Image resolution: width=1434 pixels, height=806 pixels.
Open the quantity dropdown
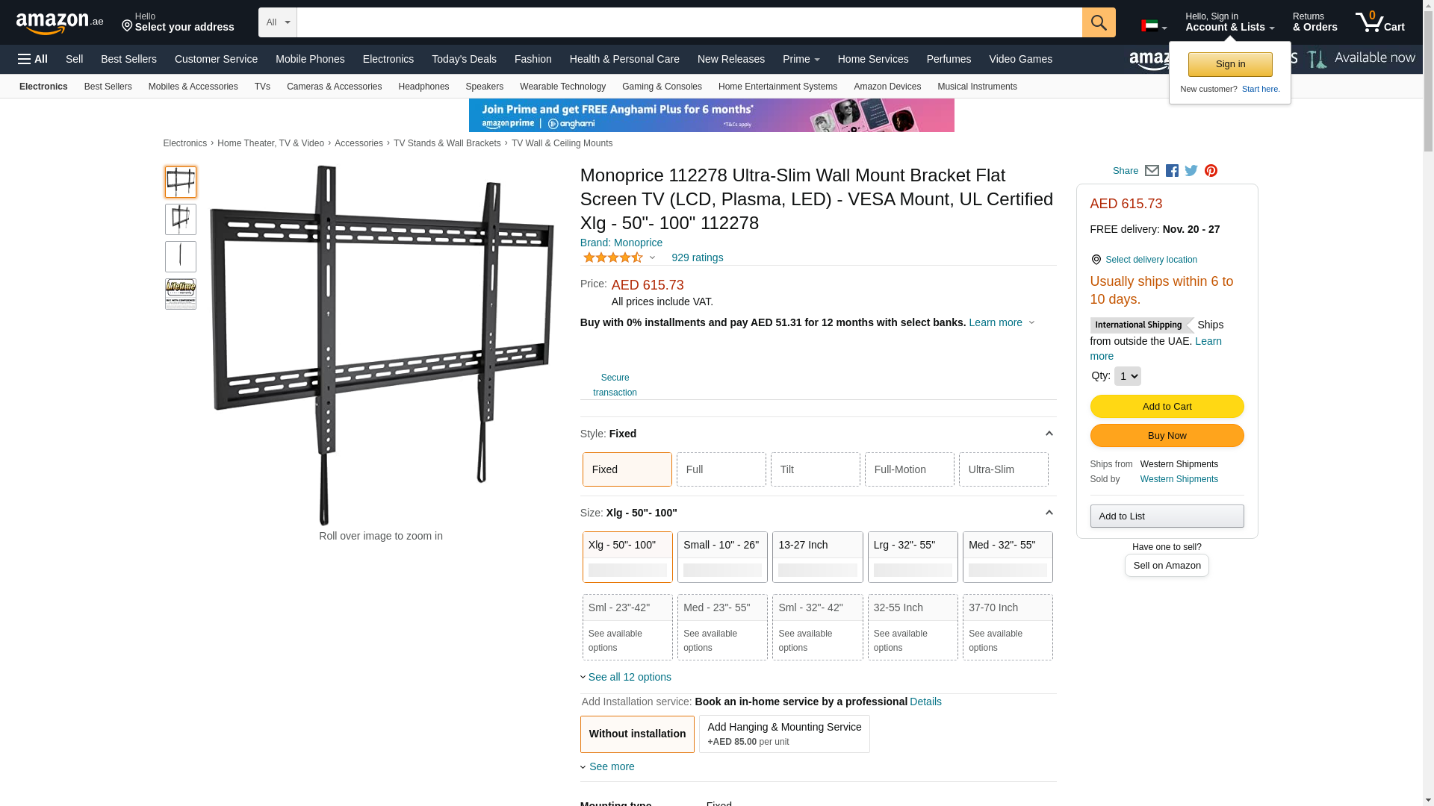(1127, 376)
